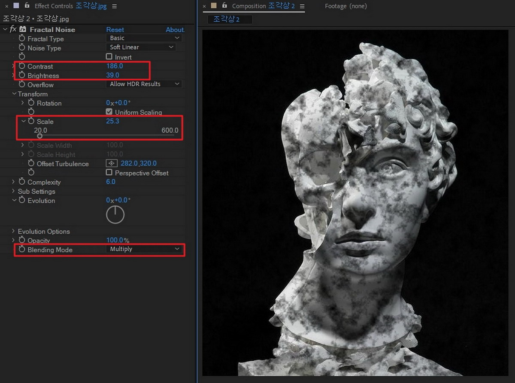
Task: Toggle the Fractal Noise fx effect switch
Action: 13,30
